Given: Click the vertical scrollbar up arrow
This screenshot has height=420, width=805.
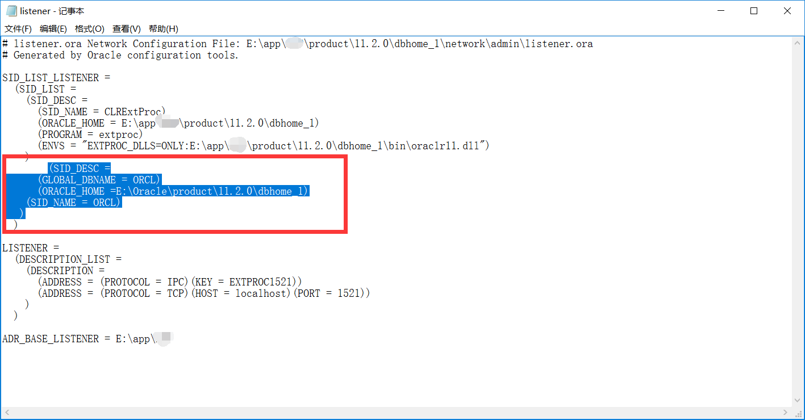Looking at the screenshot, I should [798, 41].
